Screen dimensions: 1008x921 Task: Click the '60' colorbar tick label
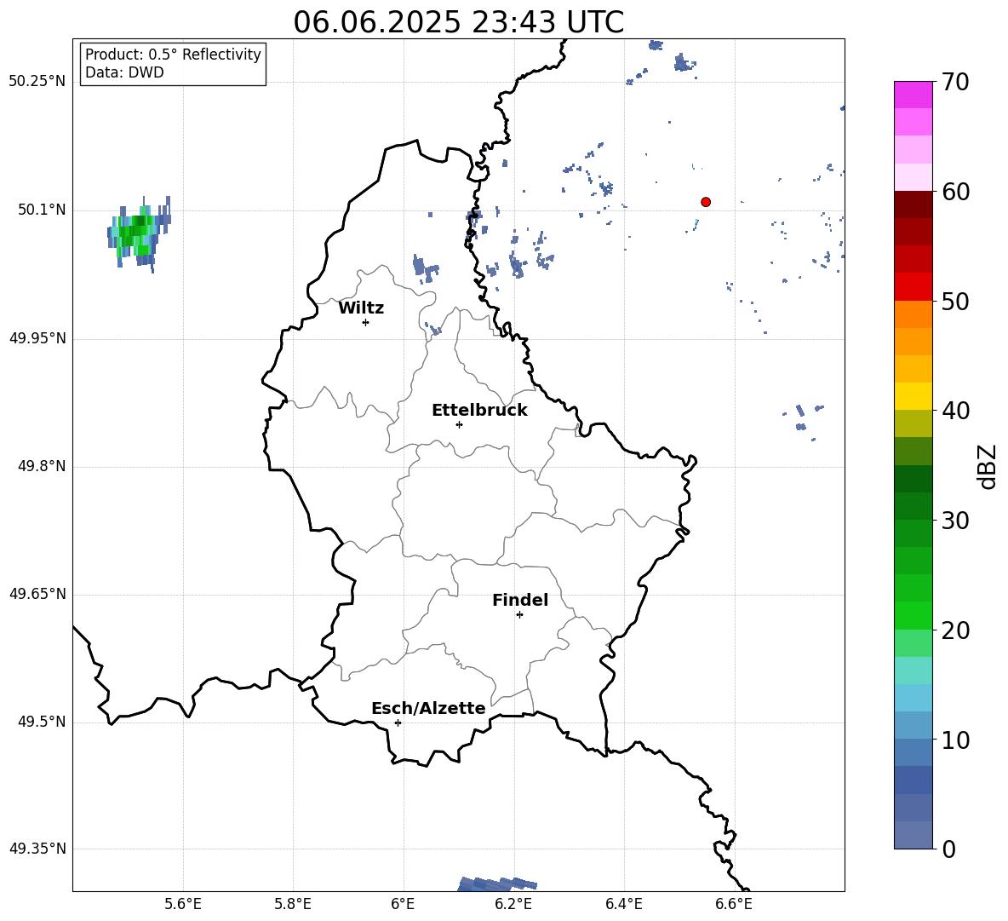(955, 192)
